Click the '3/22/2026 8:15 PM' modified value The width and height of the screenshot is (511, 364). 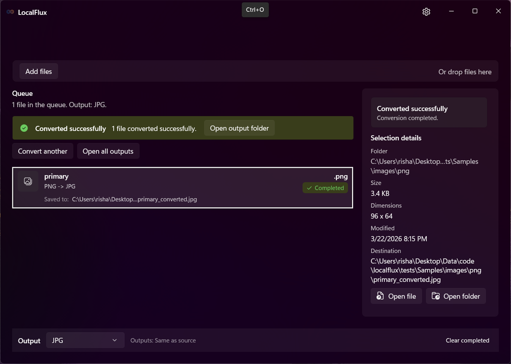(399, 239)
